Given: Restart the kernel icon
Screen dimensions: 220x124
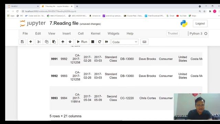Looking at the screenshot, I should pos(100,42).
